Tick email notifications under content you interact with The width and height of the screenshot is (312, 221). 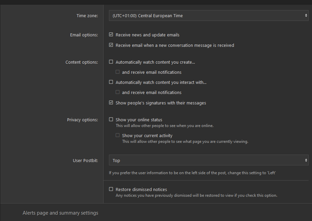(117, 92)
